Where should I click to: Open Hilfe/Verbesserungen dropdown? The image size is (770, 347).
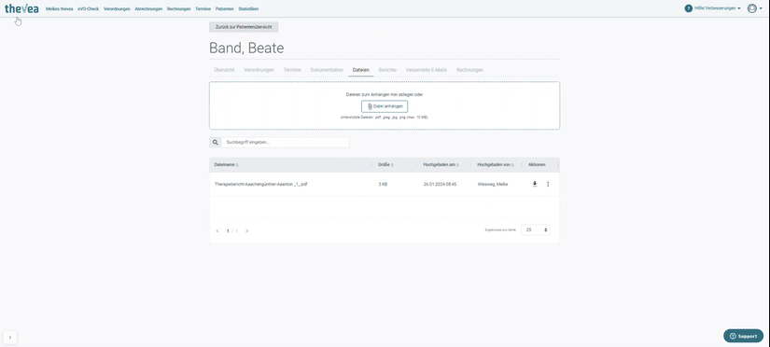[712, 8]
